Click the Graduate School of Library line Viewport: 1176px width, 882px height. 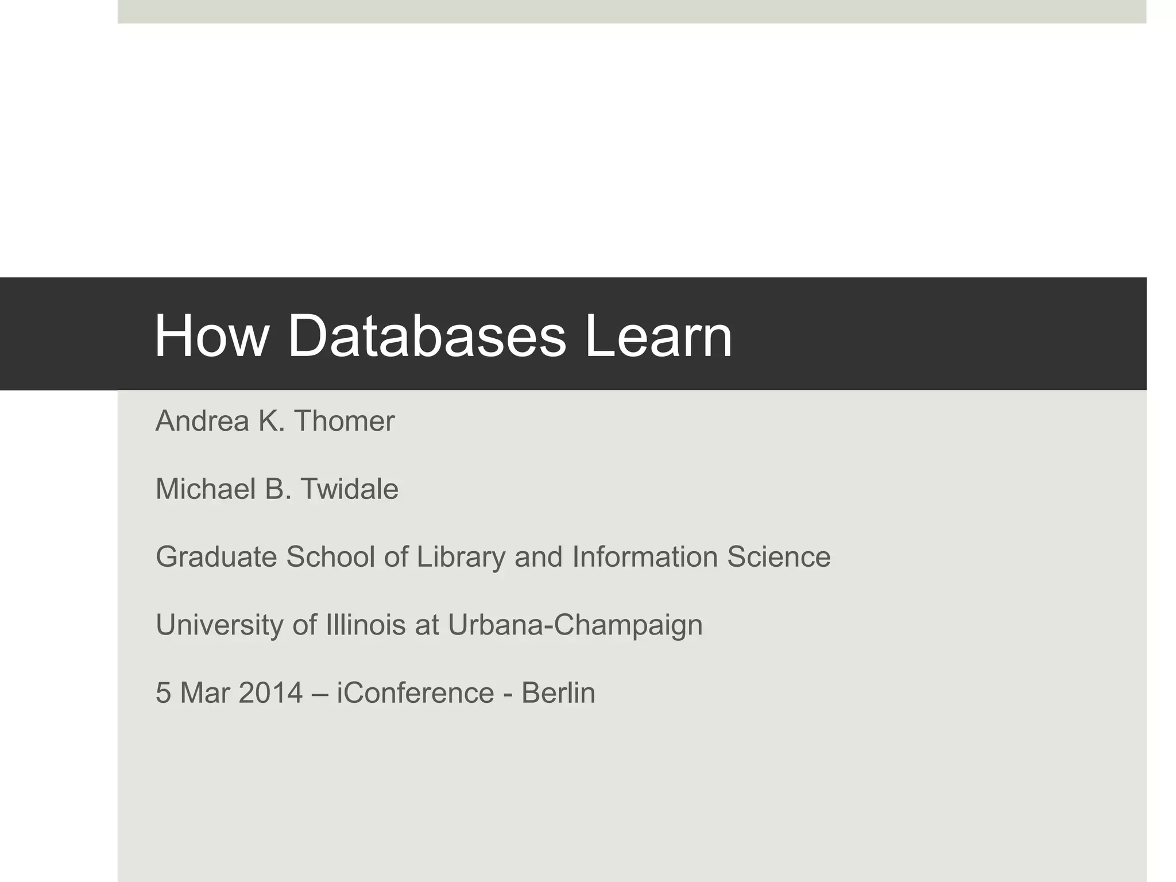(493, 556)
